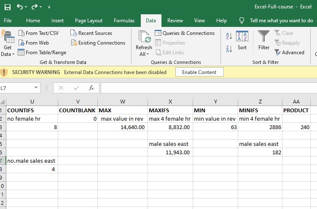The width and height of the screenshot is (317, 209).
Task: Sort A to Z ascending
Action: [229, 36]
